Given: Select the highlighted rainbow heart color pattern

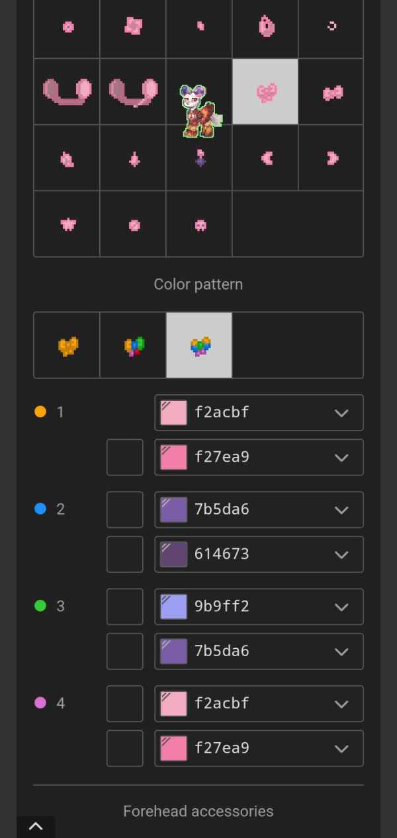Looking at the screenshot, I should pos(199,346).
